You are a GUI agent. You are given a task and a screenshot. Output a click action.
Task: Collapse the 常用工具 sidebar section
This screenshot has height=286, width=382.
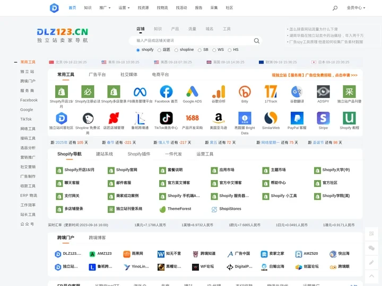point(15,62)
